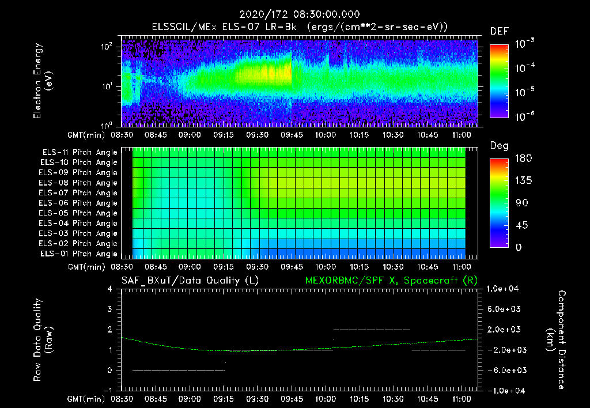Viewport: 590px width, 408px height.
Task: Click the white data quality segment at level 2
Action: pyautogui.click(x=372, y=330)
